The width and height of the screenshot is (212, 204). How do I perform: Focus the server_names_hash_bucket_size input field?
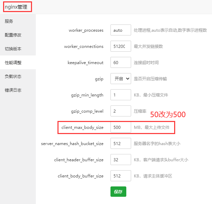[x=121, y=143]
